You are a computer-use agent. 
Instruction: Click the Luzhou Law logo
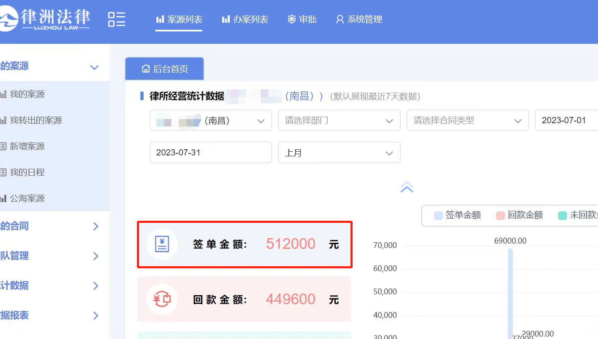(x=45, y=19)
